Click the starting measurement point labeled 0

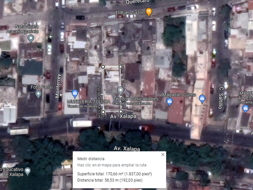pyautogui.click(x=103, y=112)
